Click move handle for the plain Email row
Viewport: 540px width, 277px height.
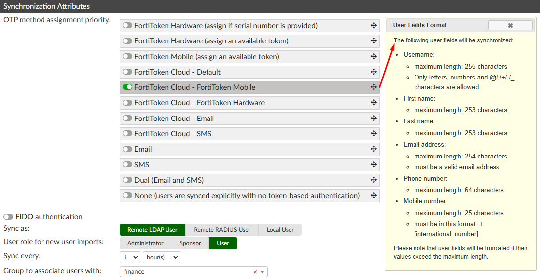click(374, 149)
